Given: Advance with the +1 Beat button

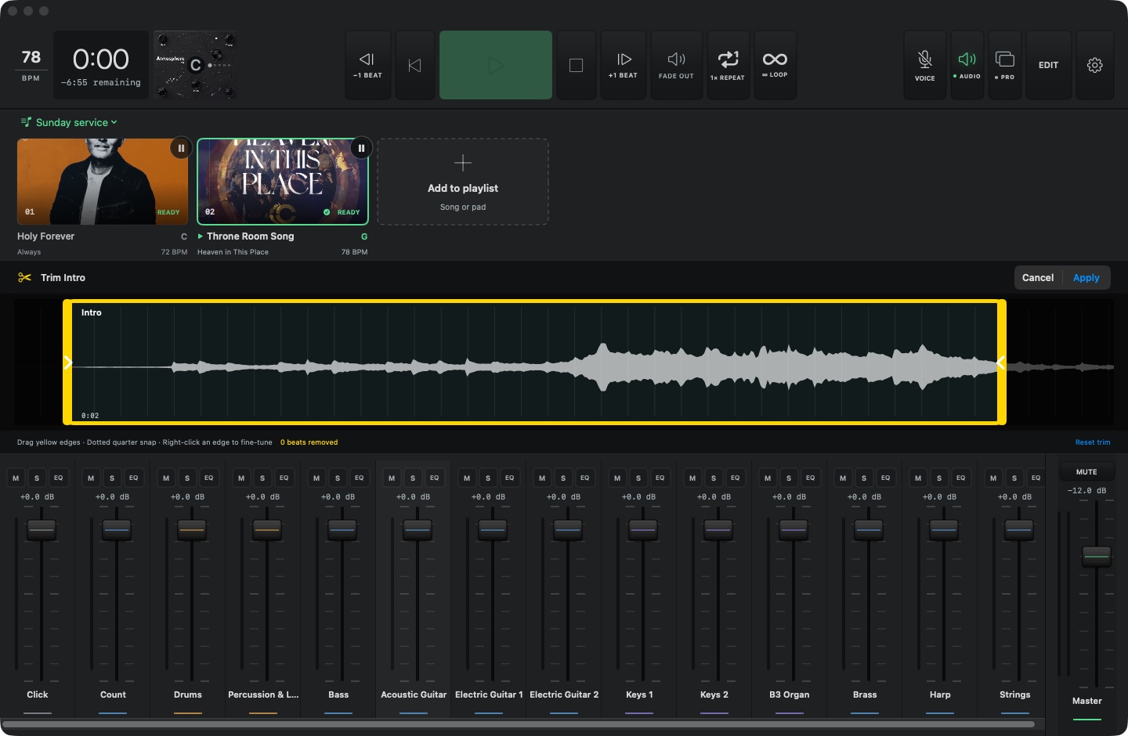Looking at the screenshot, I should coord(624,65).
